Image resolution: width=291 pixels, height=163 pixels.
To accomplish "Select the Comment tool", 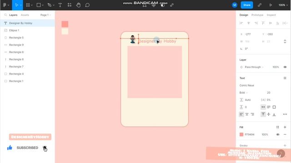I will coord(87,5).
